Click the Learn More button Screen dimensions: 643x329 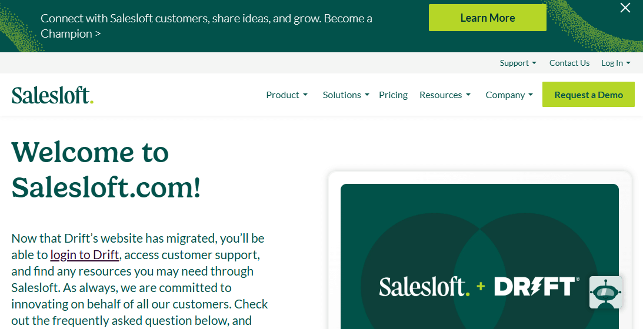coord(488,18)
